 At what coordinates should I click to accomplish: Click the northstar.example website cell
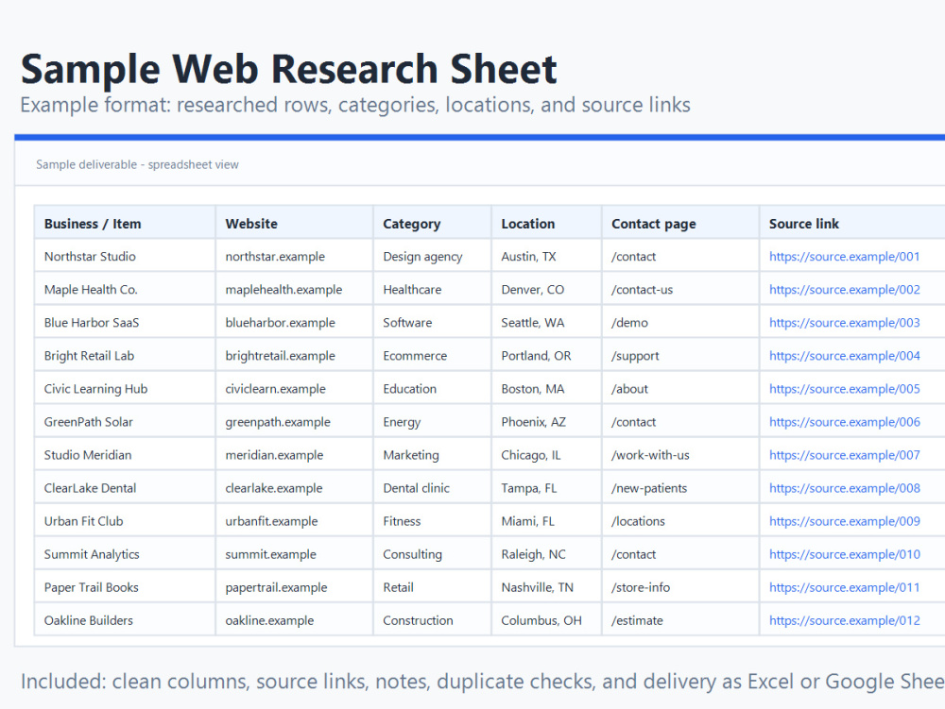tap(294, 257)
